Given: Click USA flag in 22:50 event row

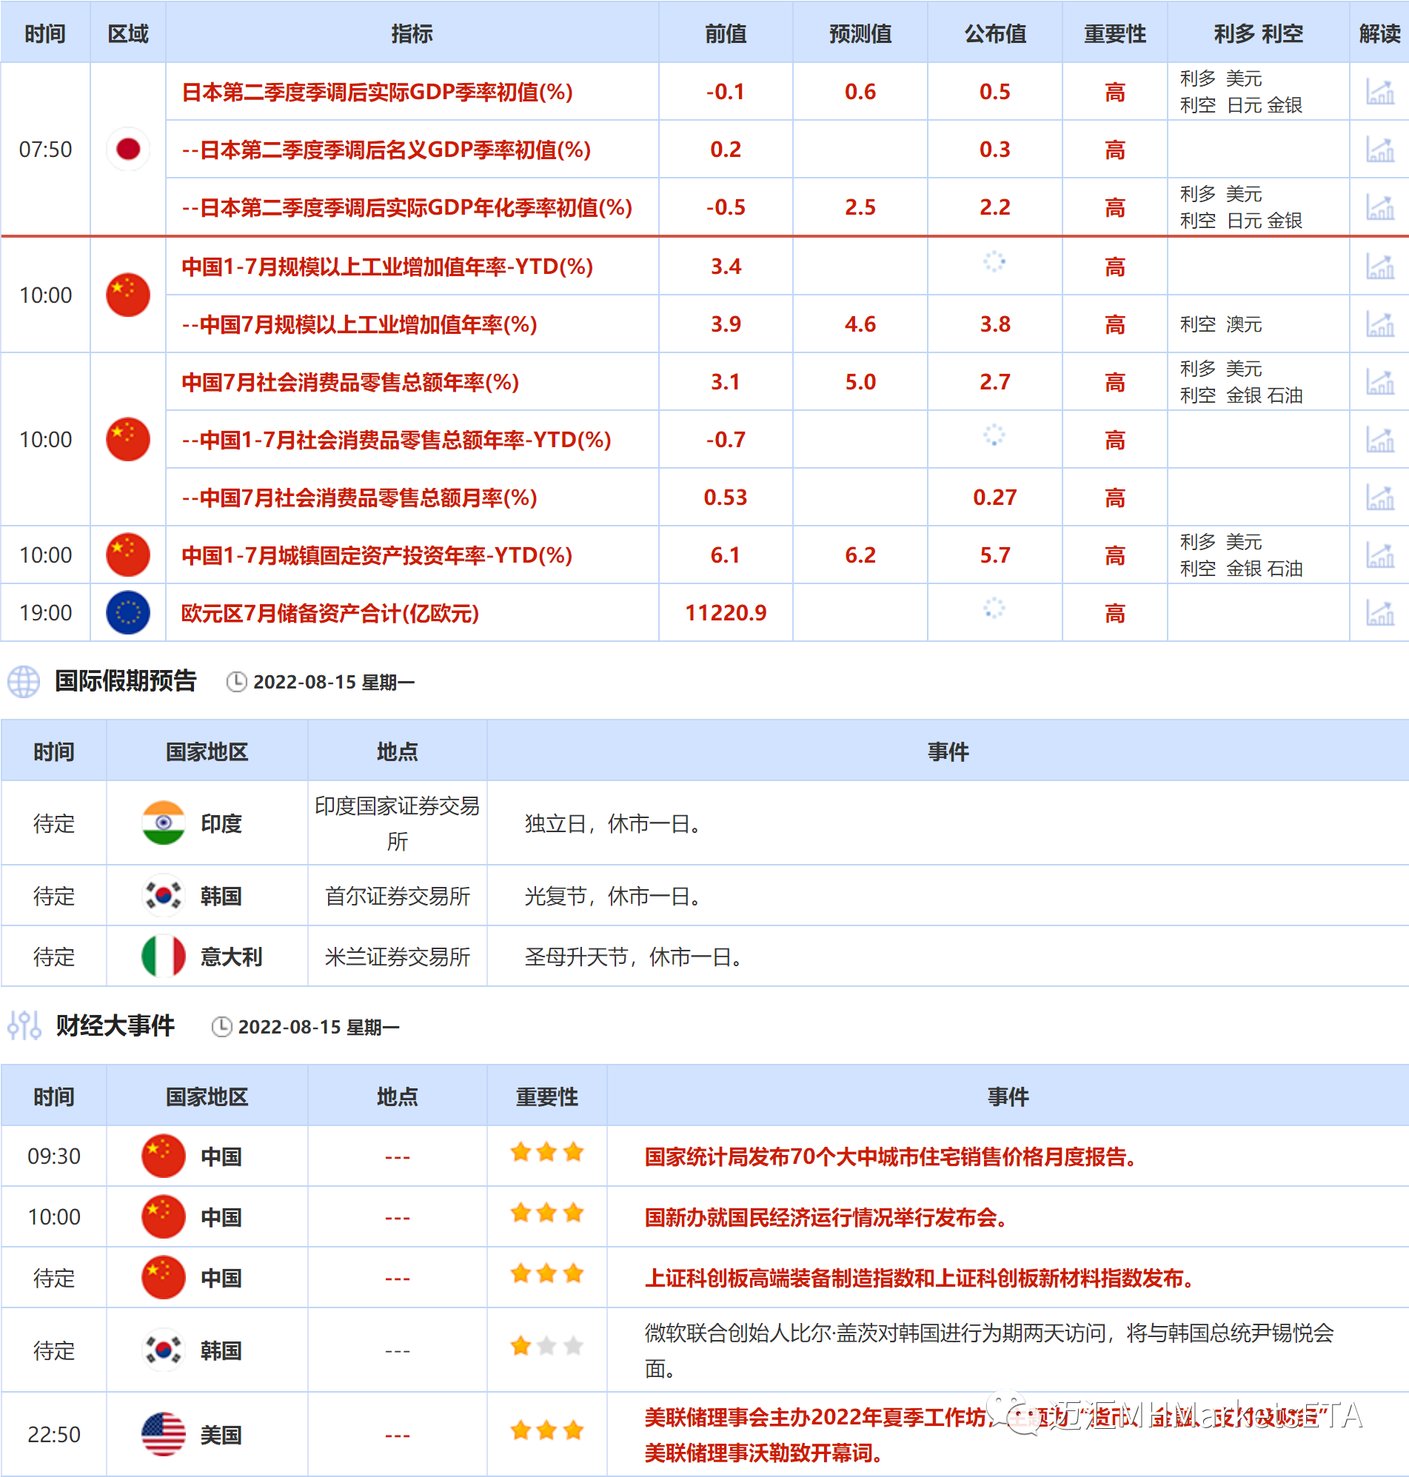Looking at the screenshot, I should point(163,1434).
